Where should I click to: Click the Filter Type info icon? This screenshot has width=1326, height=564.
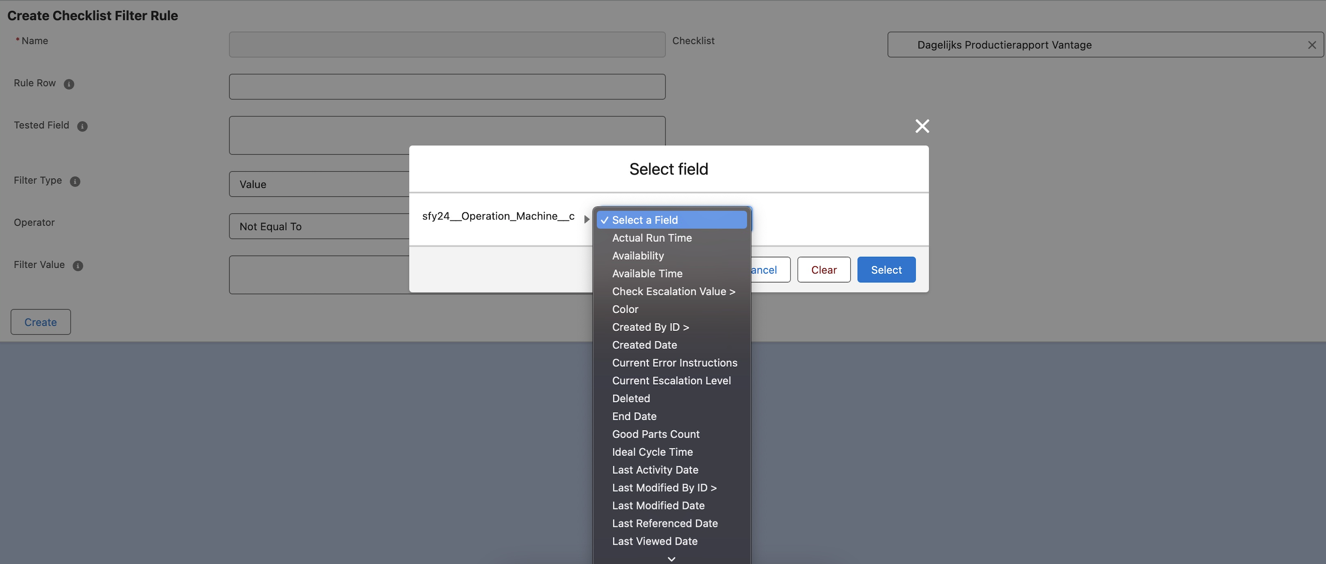75,181
